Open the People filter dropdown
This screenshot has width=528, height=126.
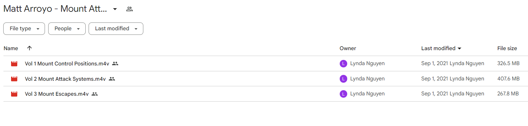pyautogui.click(x=67, y=29)
